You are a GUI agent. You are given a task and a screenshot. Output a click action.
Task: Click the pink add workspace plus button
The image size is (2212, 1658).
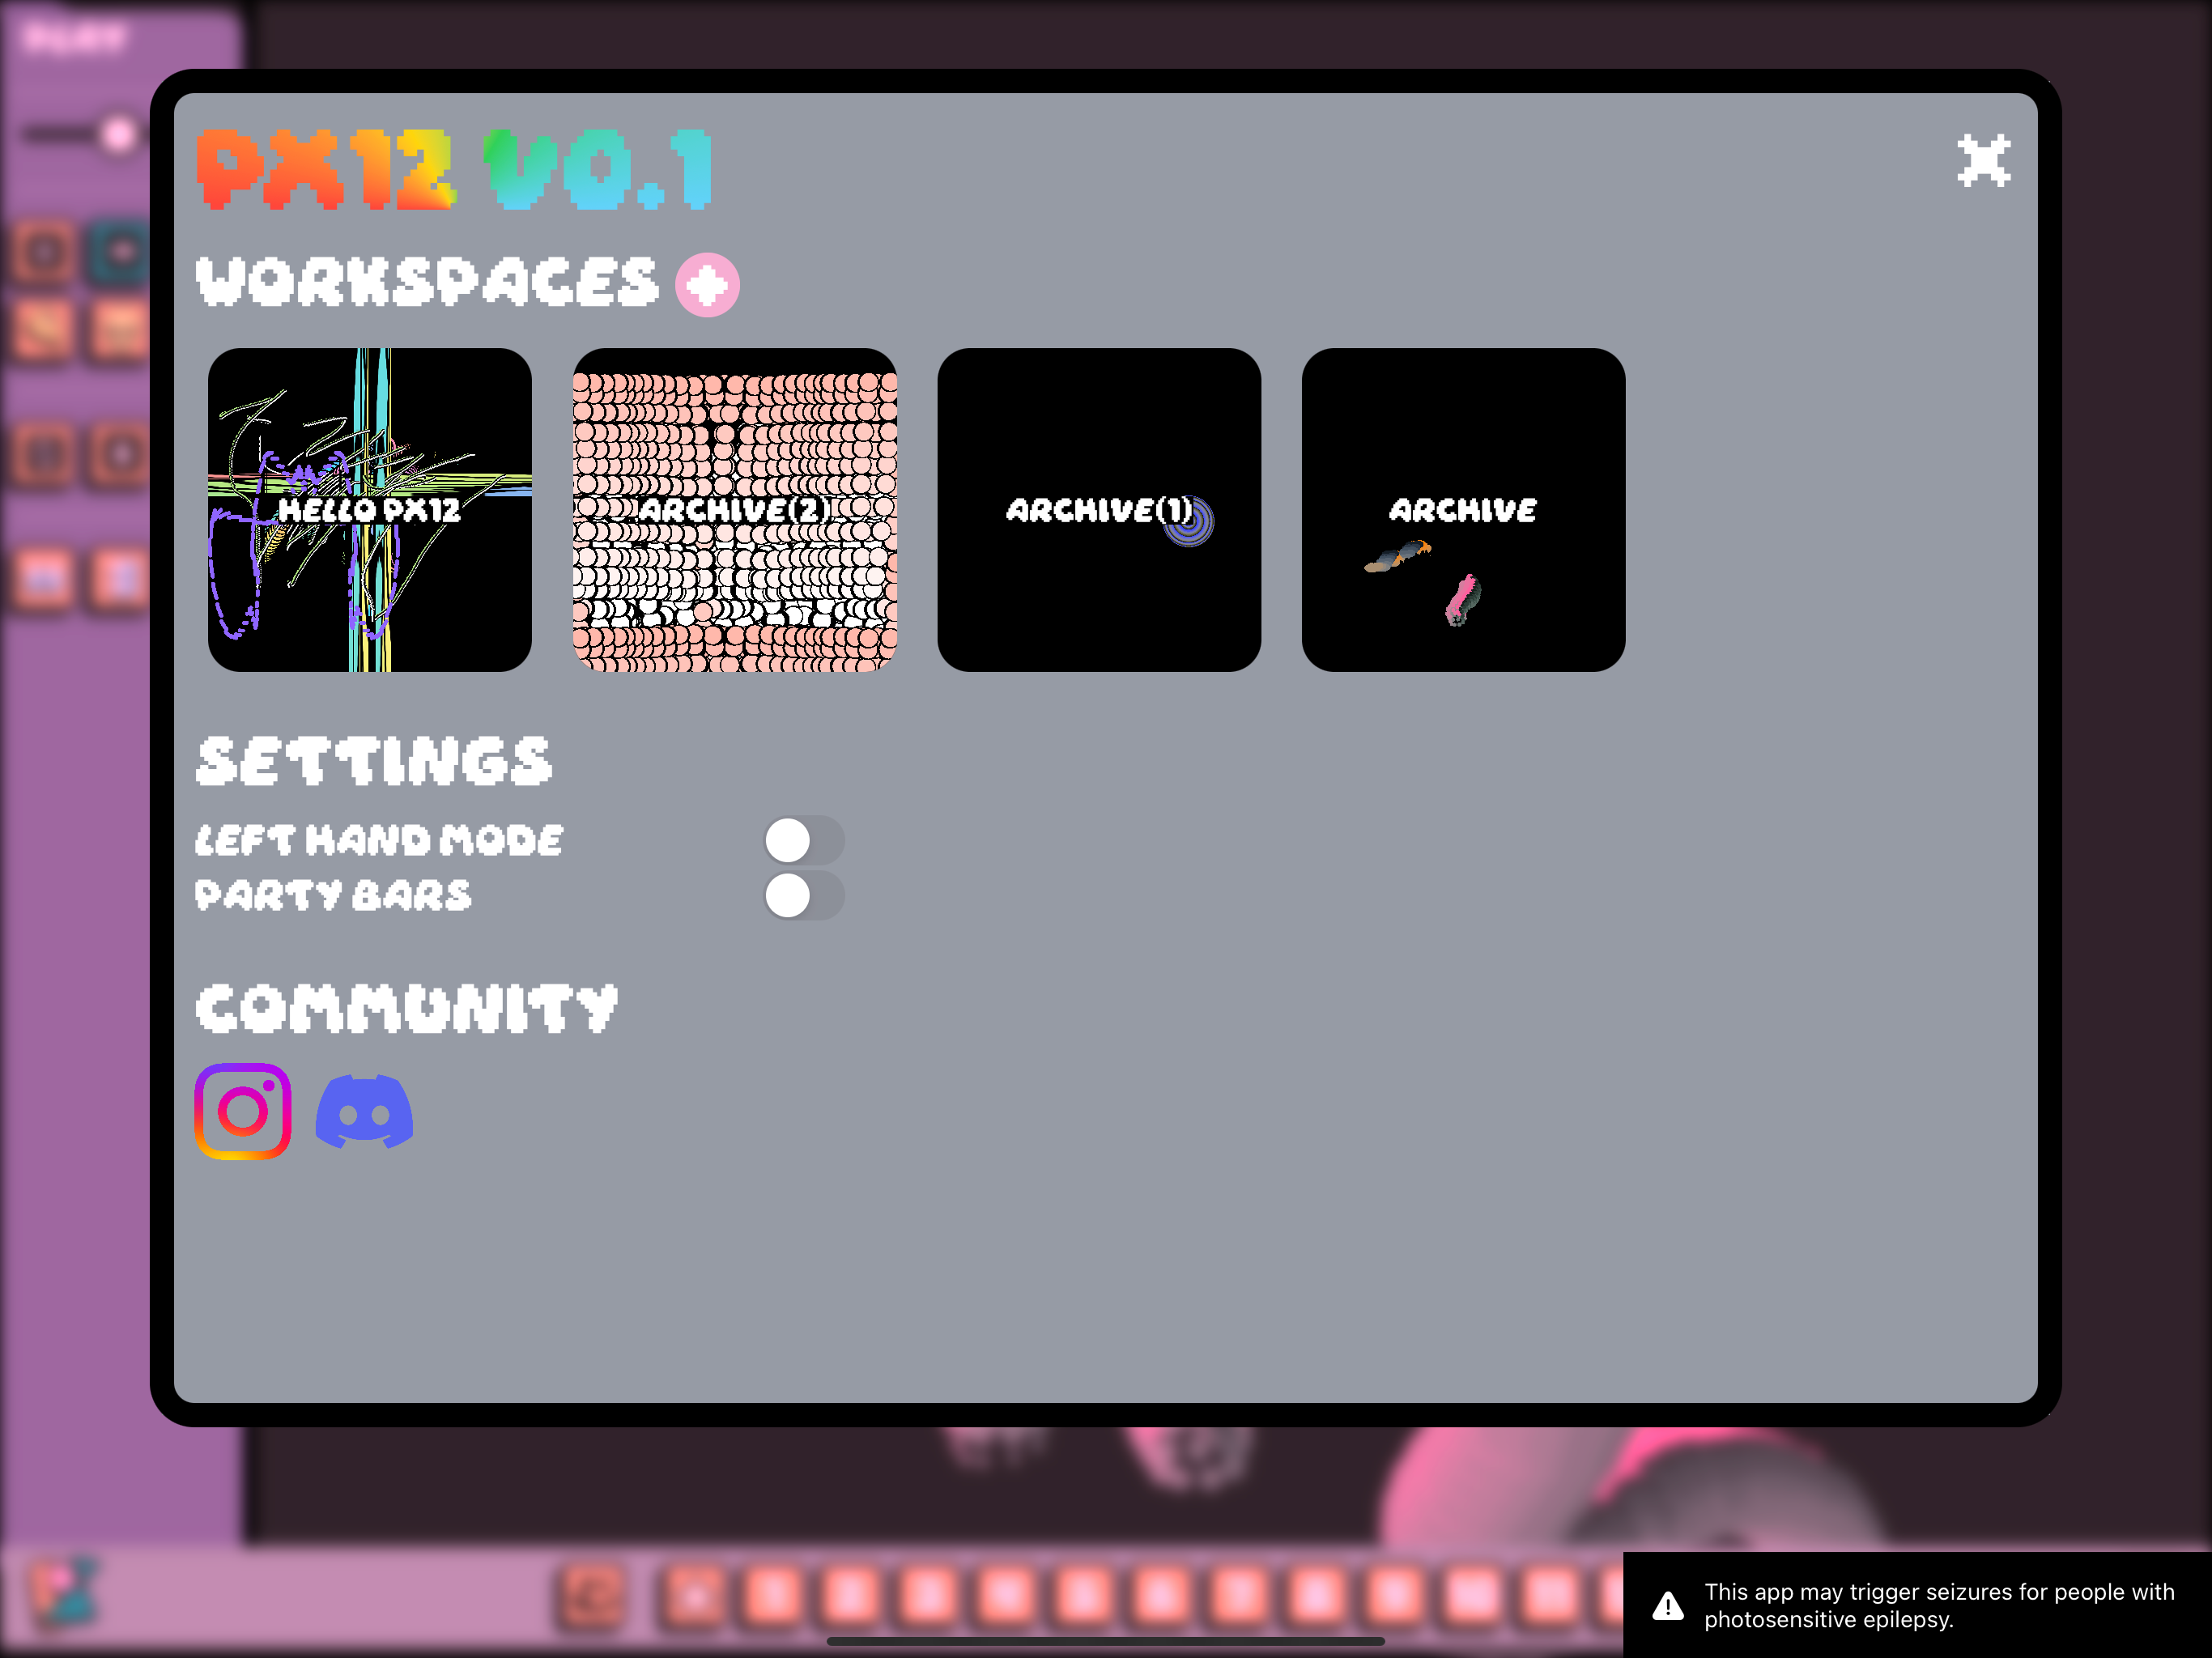tap(707, 285)
